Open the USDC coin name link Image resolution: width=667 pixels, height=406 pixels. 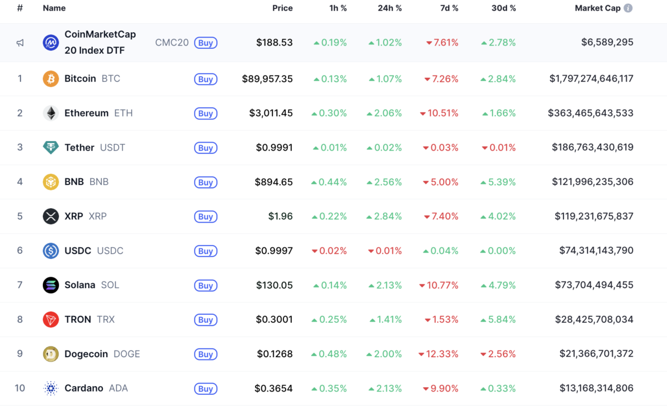(78, 251)
